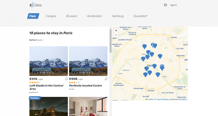Click the '15 places to stay in Paris' heading
This screenshot has width=218, height=116.
coord(51,33)
